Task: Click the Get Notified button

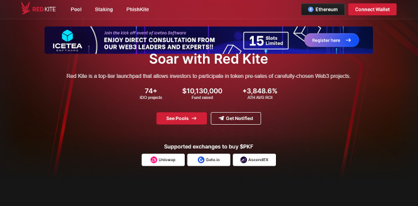Action: click(236, 118)
